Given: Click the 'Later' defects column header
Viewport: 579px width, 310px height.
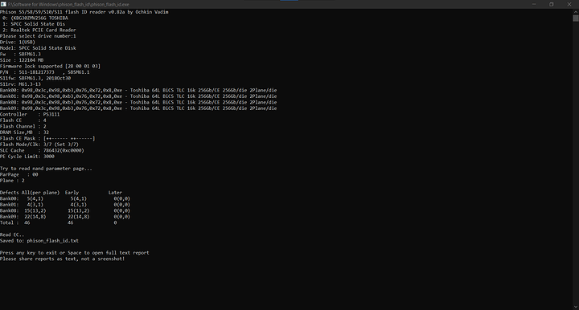Looking at the screenshot, I should click(115, 193).
